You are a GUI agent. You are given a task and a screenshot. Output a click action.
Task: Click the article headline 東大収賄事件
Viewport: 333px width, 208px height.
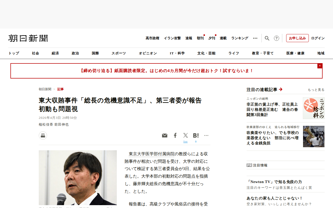pyautogui.click(x=120, y=105)
